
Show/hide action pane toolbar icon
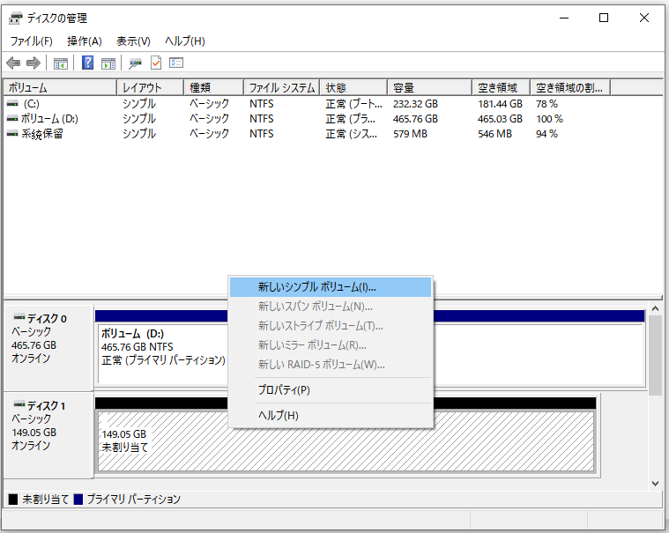click(108, 63)
